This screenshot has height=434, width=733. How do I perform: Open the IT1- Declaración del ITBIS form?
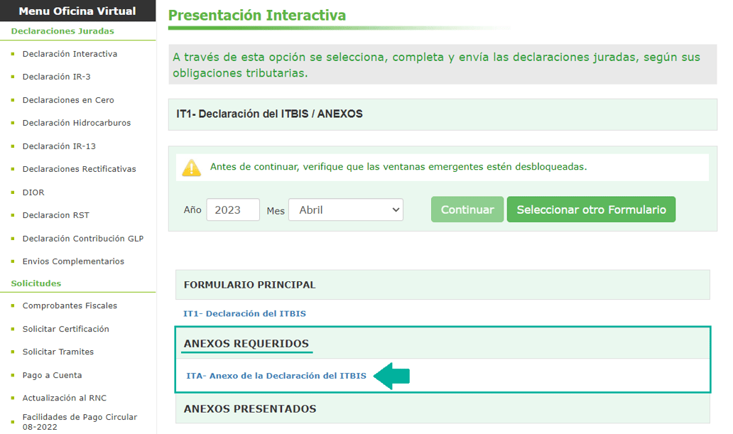point(244,313)
